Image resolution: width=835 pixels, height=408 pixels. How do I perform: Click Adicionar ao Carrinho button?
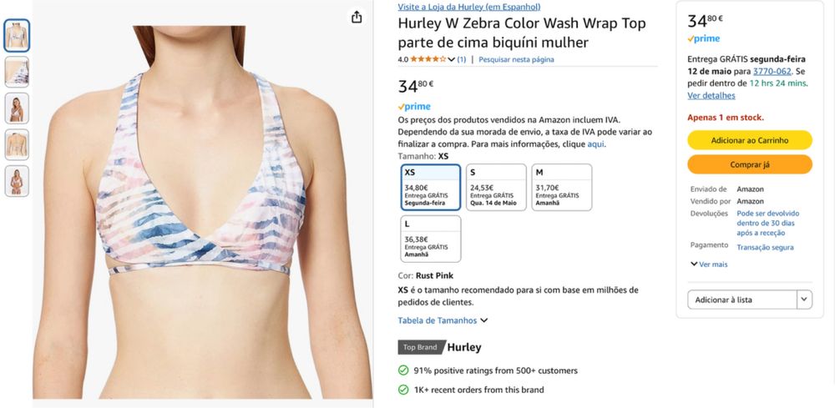(750, 140)
